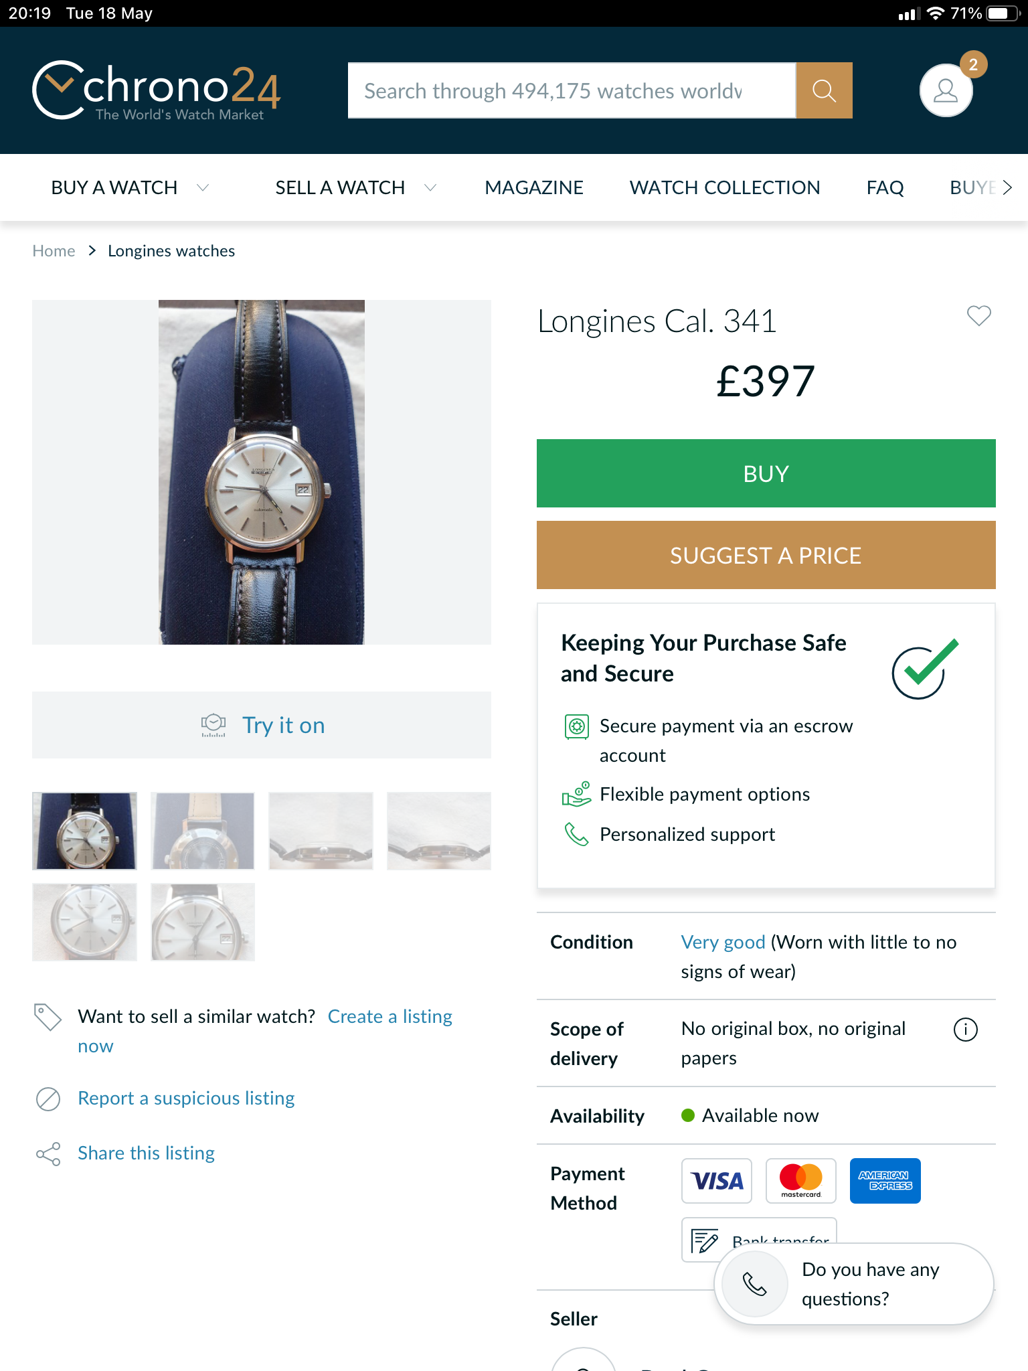
Task: Tap the phone icon in questions bubble
Action: pos(755,1284)
